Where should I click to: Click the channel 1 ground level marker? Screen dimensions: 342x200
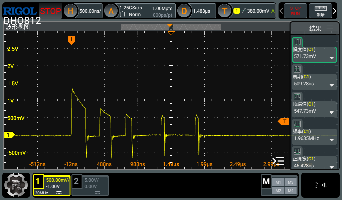point(9,135)
